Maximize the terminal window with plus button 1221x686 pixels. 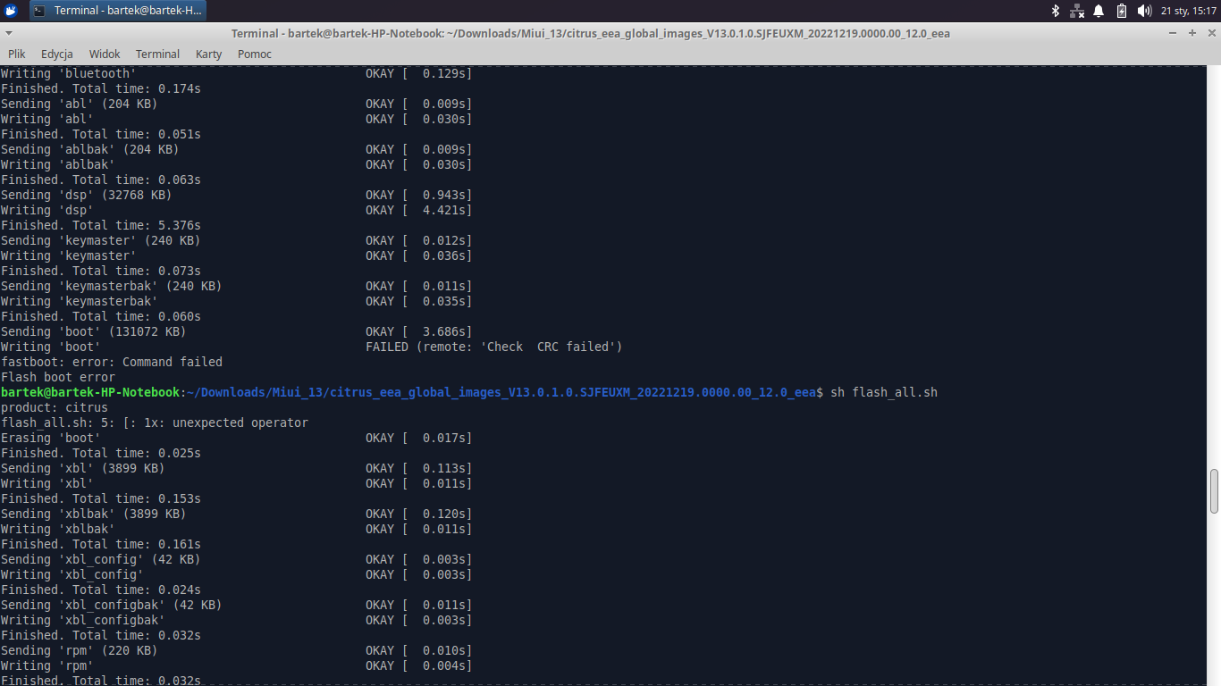tap(1192, 33)
